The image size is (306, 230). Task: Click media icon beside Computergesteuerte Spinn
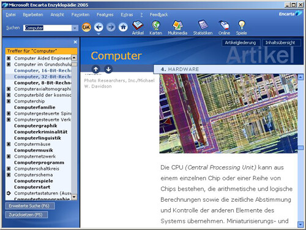click(x=9, y=113)
